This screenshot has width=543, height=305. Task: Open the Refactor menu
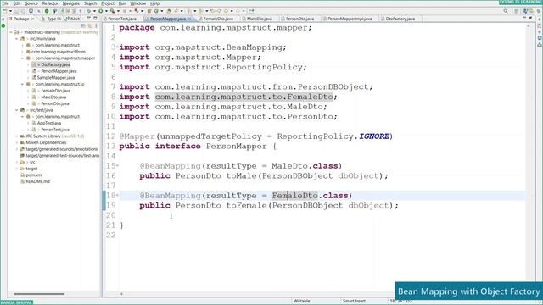[50, 3]
